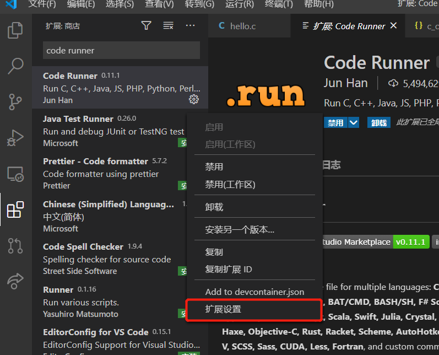Open the 转到(G) menu

(199, 4)
